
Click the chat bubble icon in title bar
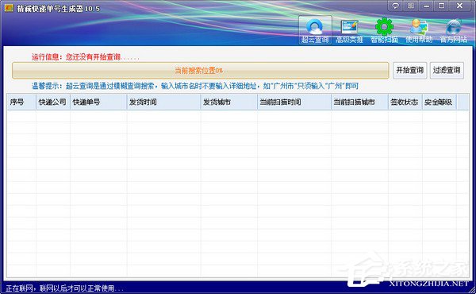coord(396,6)
